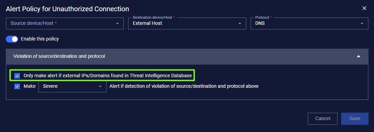
Task: Open the Source device/Host dropdown field
Action: (x=65, y=23)
